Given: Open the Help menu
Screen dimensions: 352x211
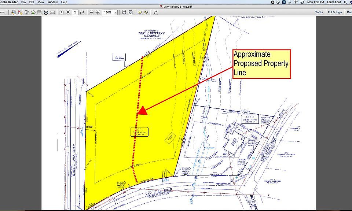Looking at the screenshot, I should [x=64, y=2].
